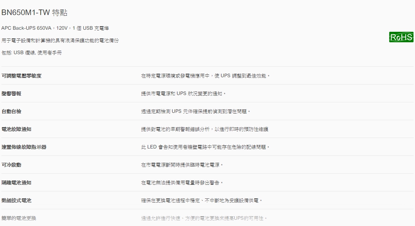Click the text '在電池無法提供備用電量時發出警告。'
The height and width of the screenshot is (226, 415).
click(182, 183)
